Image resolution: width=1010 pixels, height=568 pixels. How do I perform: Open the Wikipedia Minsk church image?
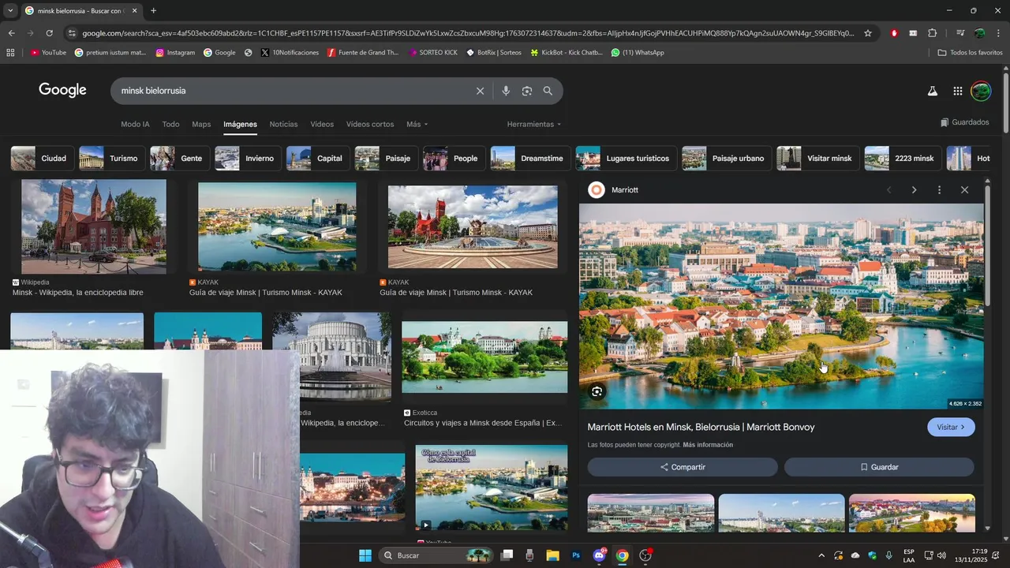tap(94, 226)
